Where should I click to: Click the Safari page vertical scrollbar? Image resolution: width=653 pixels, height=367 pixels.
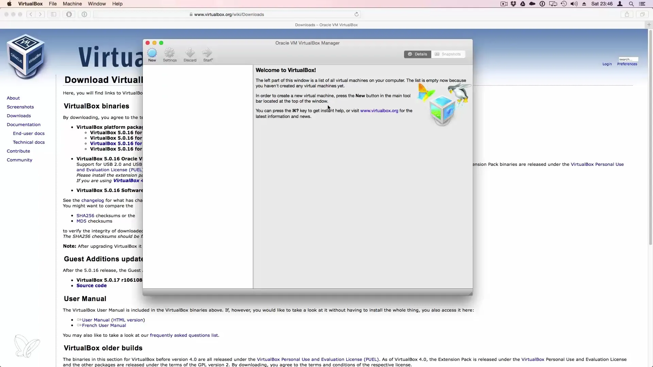[x=650, y=138]
